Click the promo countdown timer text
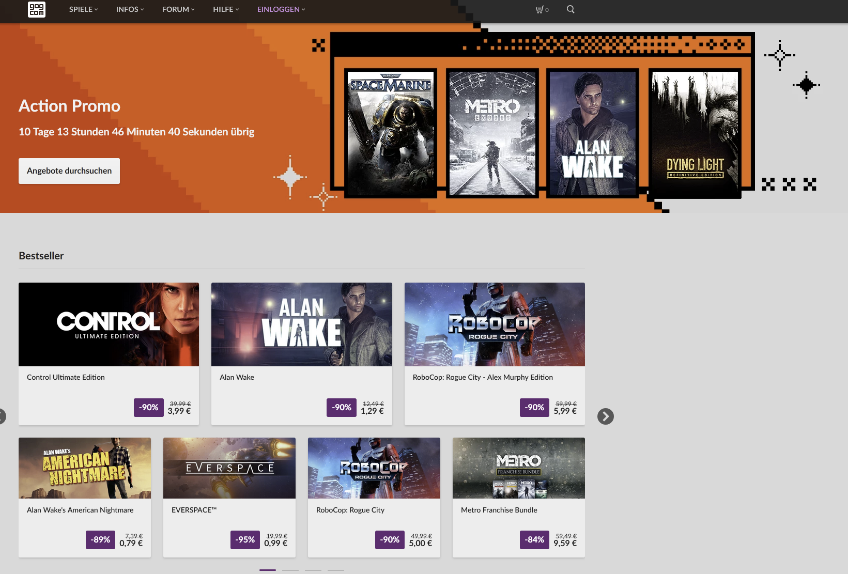The image size is (848, 574). pyautogui.click(x=136, y=132)
